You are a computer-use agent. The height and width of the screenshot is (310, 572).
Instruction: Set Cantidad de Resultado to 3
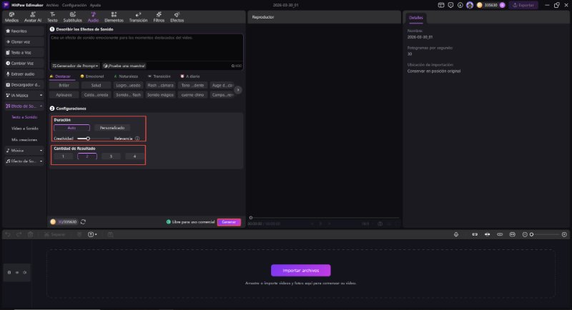pyautogui.click(x=112, y=156)
